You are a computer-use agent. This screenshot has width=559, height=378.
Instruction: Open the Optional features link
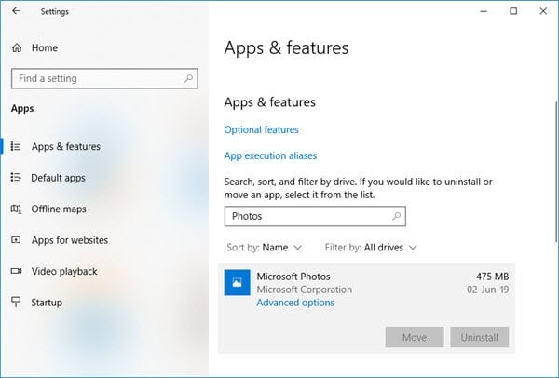261,129
